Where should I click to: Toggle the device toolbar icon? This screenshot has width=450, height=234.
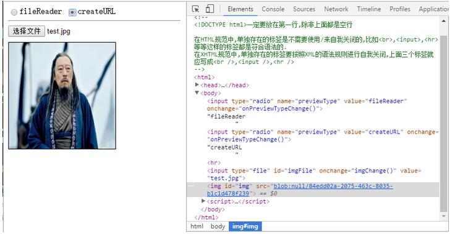point(210,9)
